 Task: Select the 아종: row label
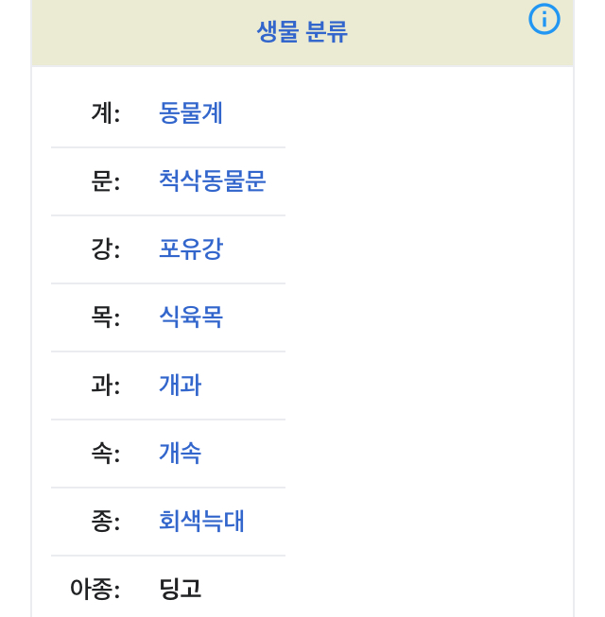point(95,590)
